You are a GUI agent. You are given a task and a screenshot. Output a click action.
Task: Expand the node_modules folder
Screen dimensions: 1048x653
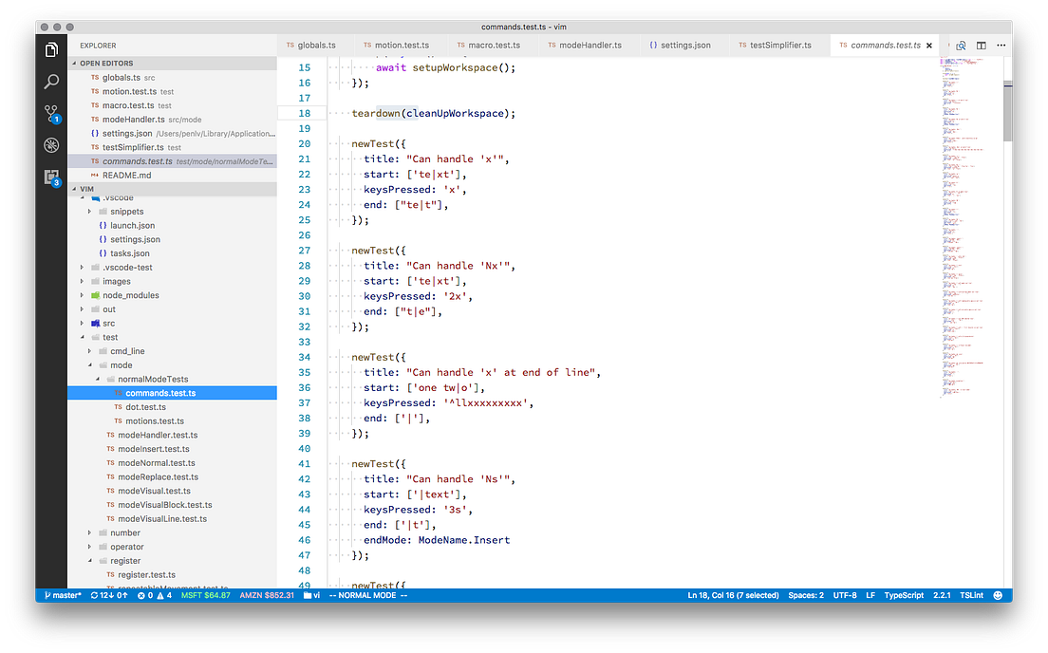click(x=129, y=295)
